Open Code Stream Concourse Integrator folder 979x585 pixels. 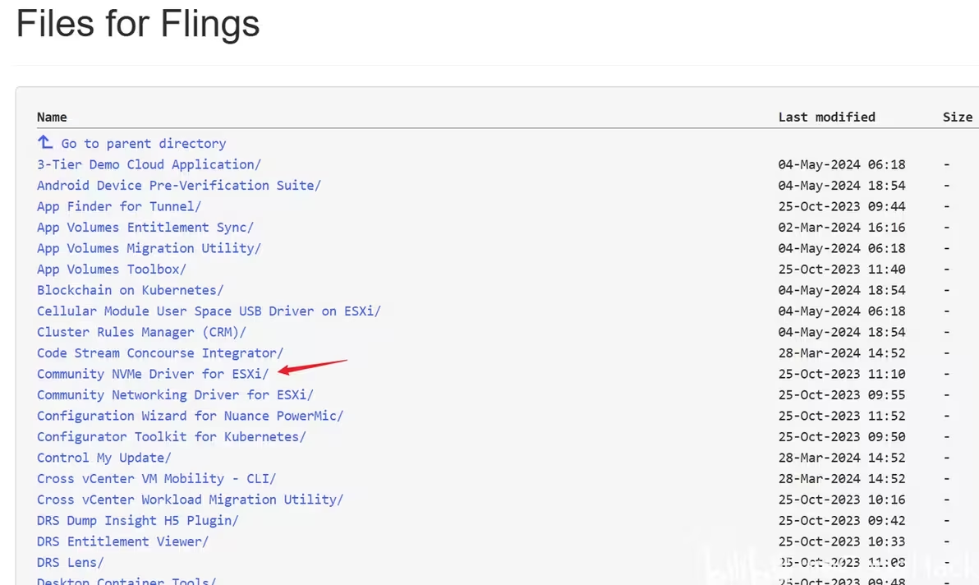[159, 353]
